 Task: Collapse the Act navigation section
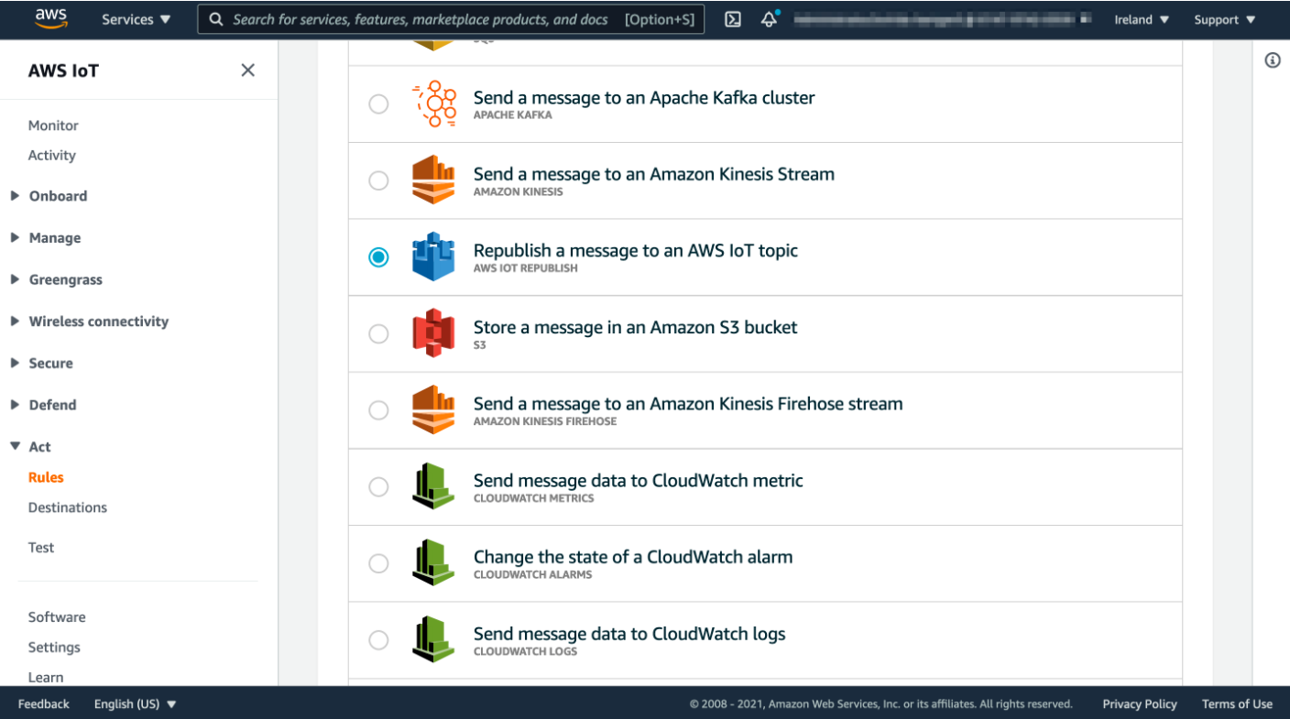(x=39, y=446)
